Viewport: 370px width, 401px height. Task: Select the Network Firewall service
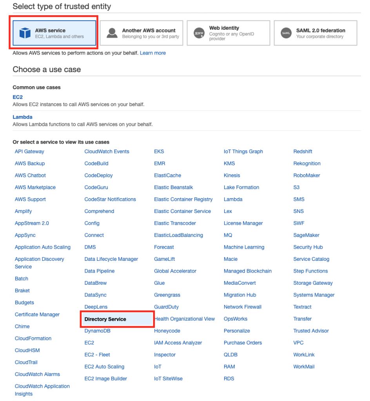coord(243,307)
